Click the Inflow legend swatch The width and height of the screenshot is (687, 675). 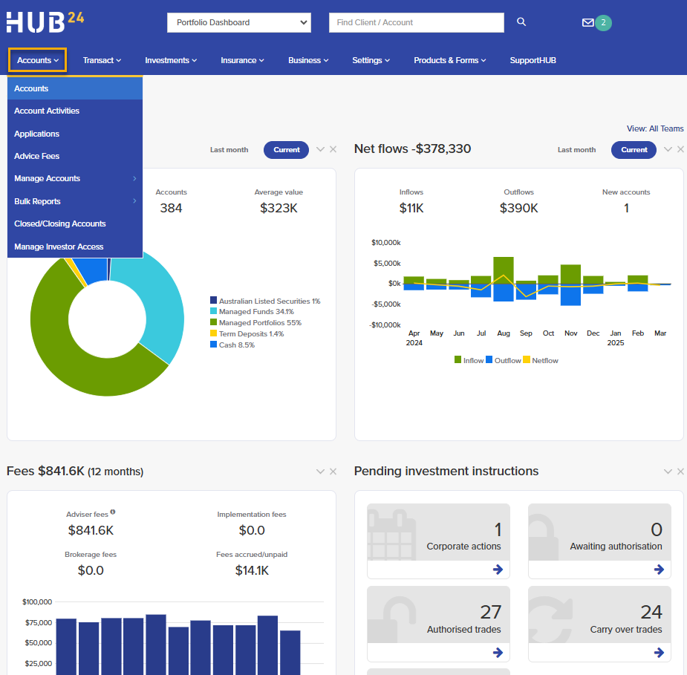pyautogui.click(x=458, y=359)
